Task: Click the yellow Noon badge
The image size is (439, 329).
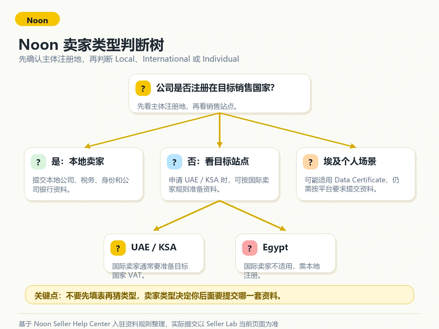Action: click(37, 19)
